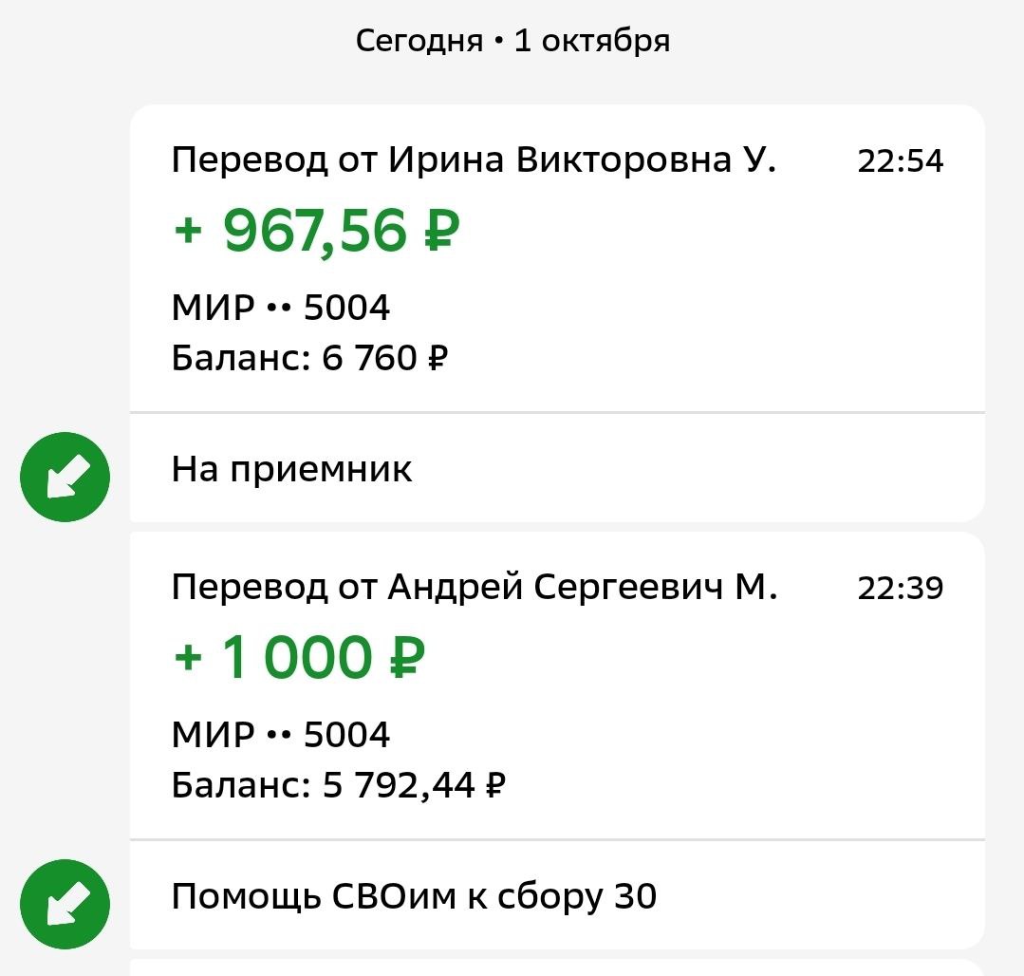The width and height of the screenshot is (1024, 976).
Task: Open the partially visible card at bottom
Action: click(556, 967)
